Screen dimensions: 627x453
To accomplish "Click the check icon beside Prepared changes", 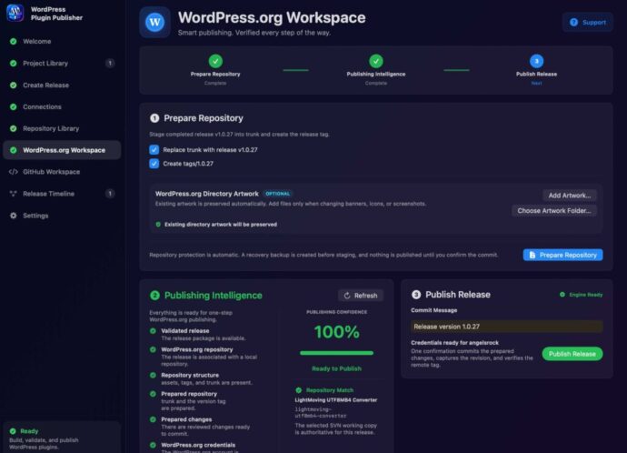I will click(153, 419).
